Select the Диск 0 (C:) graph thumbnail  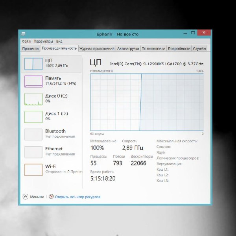click(33, 99)
